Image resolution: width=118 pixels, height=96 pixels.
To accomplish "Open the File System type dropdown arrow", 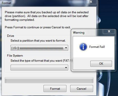I will (66, 67).
